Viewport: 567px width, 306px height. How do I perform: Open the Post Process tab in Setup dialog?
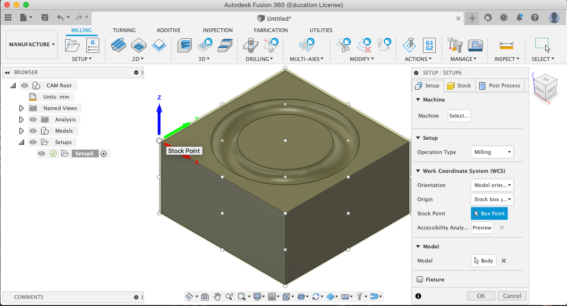tap(499, 85)
